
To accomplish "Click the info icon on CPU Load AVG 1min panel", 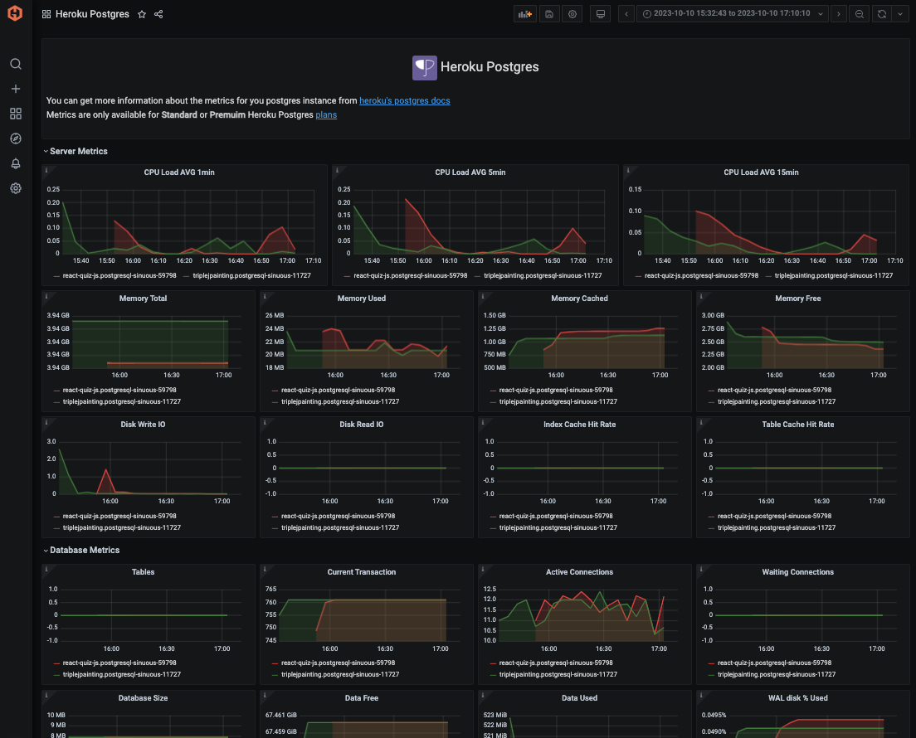I will (x=46, y=170).
